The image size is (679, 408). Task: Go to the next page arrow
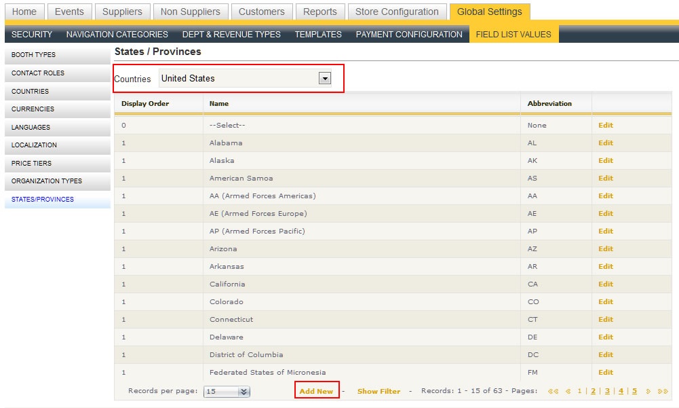click(x=648, y=391)
